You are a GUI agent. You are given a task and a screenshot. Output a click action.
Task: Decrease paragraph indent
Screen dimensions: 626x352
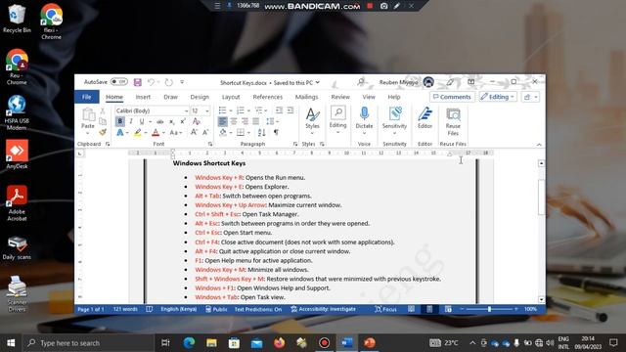coord(279,110)
